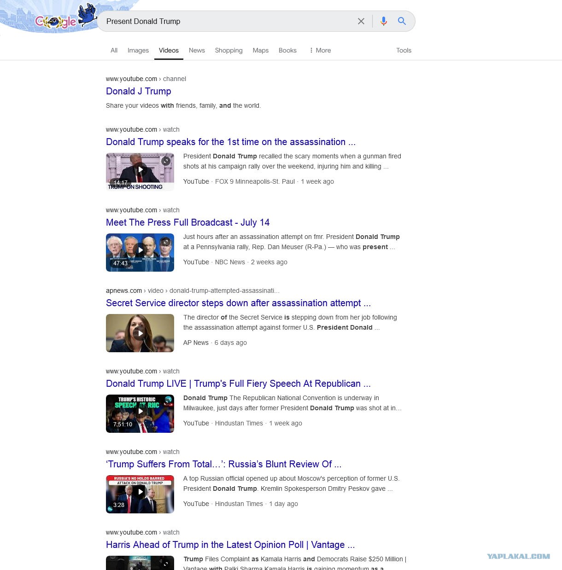Open the Donald J Trump channel result
This screenshot has width=562, height=570.
(x=139, y=91)
